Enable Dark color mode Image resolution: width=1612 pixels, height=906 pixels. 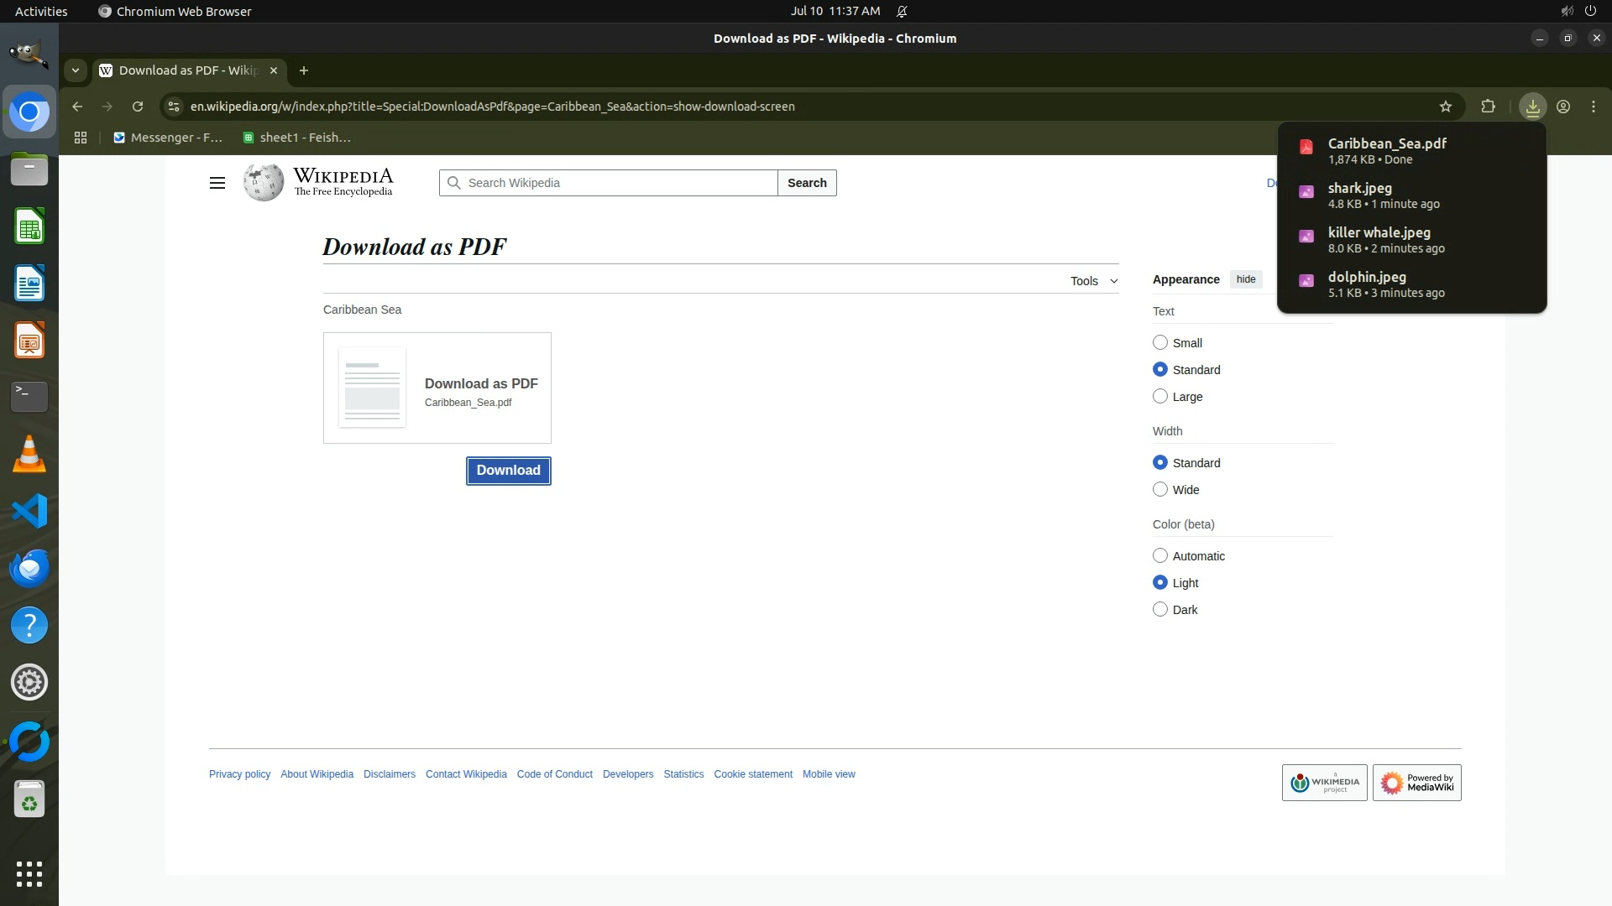tap(1160, 609)
